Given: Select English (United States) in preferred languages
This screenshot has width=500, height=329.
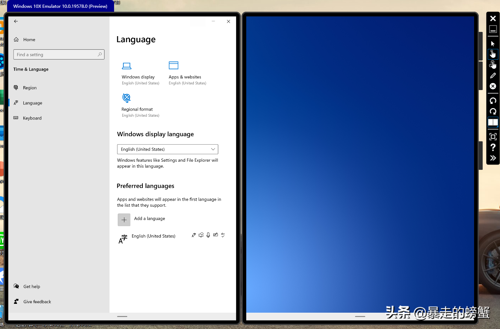Looking at the screenshot, I should [153, 236].
